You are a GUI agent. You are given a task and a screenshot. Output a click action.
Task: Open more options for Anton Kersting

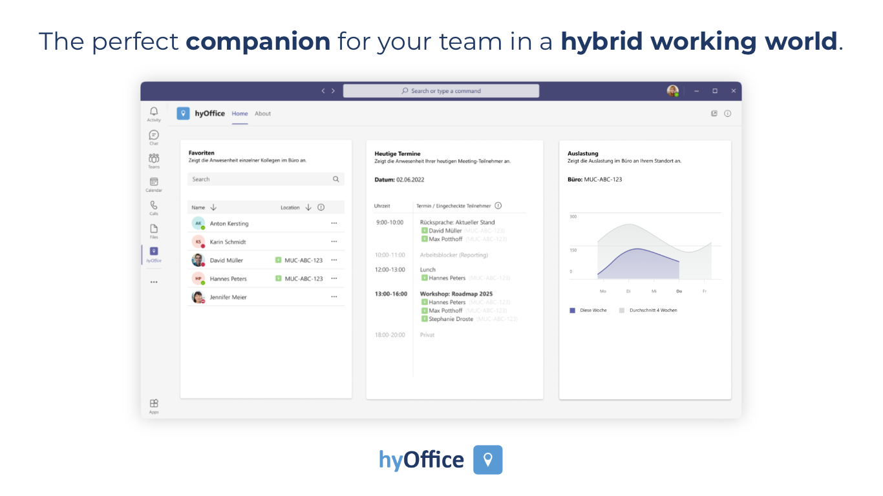coord(334,223)
